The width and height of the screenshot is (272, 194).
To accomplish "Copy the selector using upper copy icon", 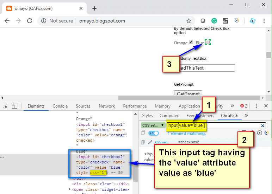I will pyautogui.click(x=143, y=133).
